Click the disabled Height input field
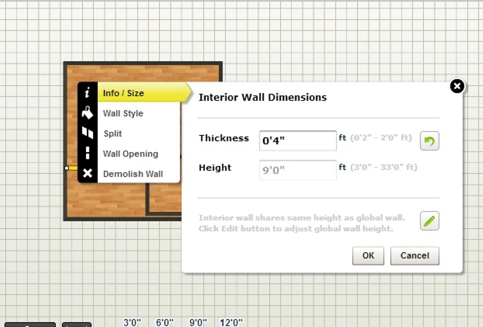Screen dimensions: 483x327 click(x=298, y=170)
